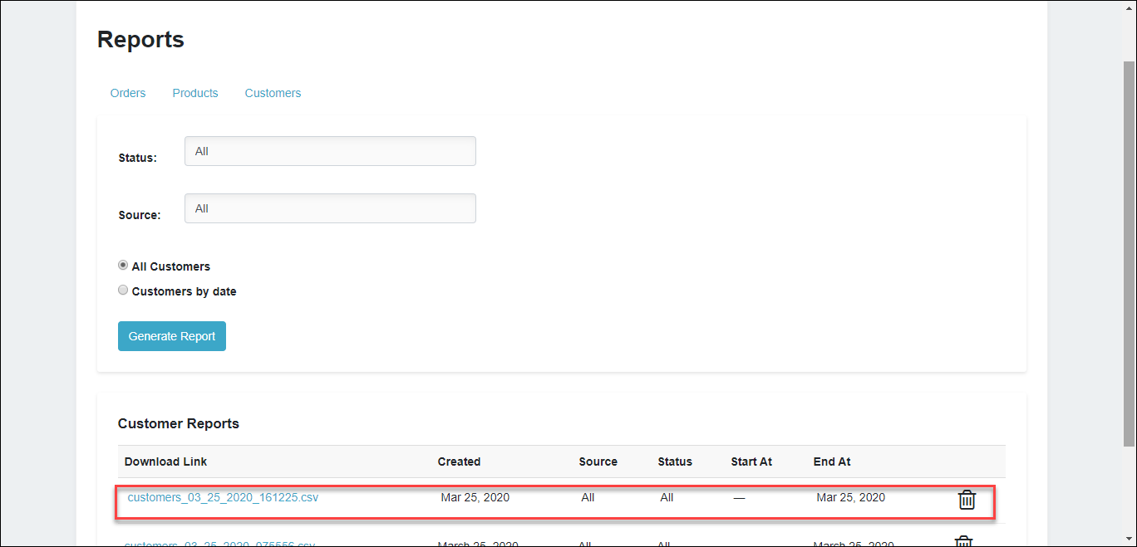Viewport: 1137px width, 547px height.
Task: Download the customers_03_25_2020_161225.csv file
Action: point(223,497)
